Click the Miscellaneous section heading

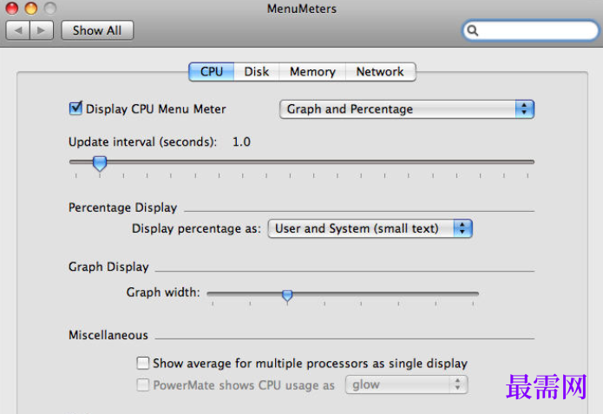(108, 335)
